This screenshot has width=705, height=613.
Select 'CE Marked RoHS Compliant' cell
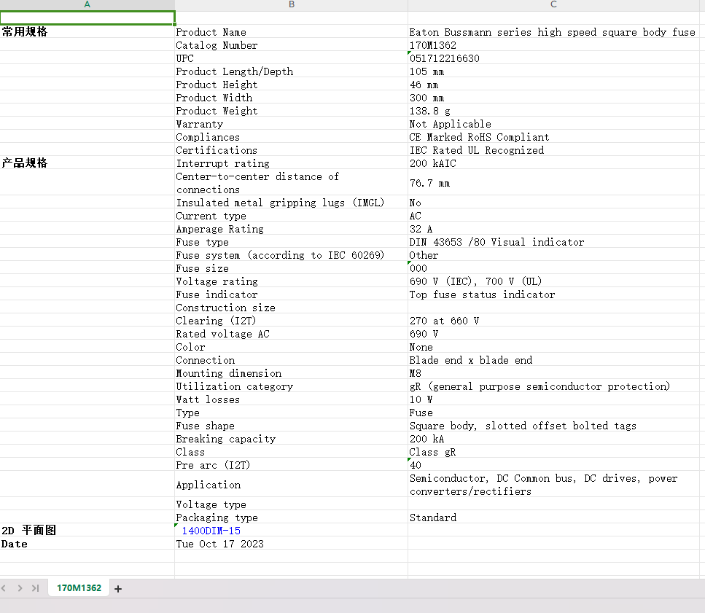(553, 136)
